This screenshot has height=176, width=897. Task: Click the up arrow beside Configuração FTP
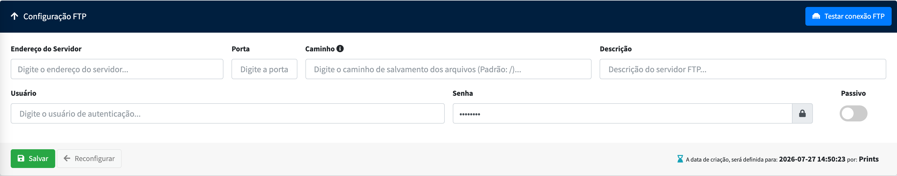pyautogui.click(x=14, y=16)
